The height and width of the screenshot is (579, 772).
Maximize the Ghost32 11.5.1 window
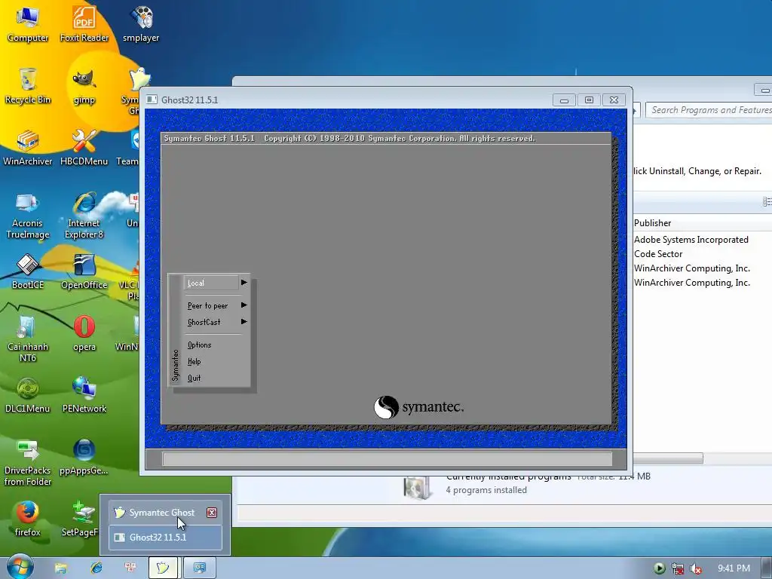589,100
